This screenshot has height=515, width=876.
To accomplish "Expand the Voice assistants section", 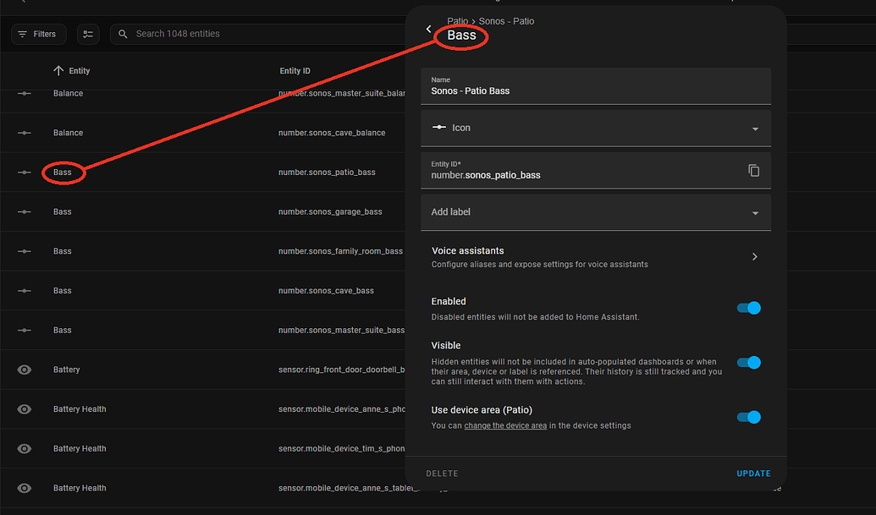I will [x=753, y=255].
